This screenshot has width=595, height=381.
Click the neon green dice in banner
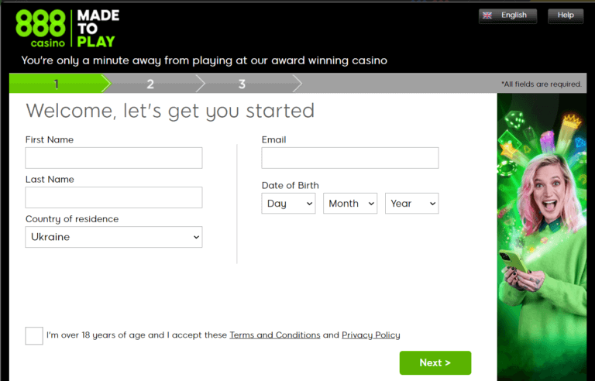click(x=514, y=122)
